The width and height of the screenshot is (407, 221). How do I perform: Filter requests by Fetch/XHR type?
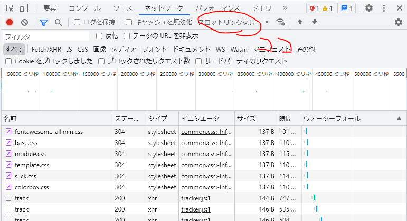46,49
